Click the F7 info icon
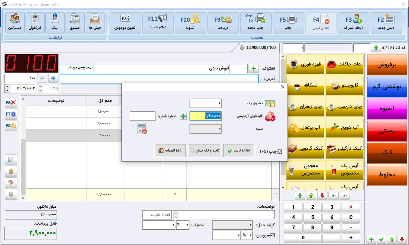Viewport: 409px width, 245px height. click(11, 114)
